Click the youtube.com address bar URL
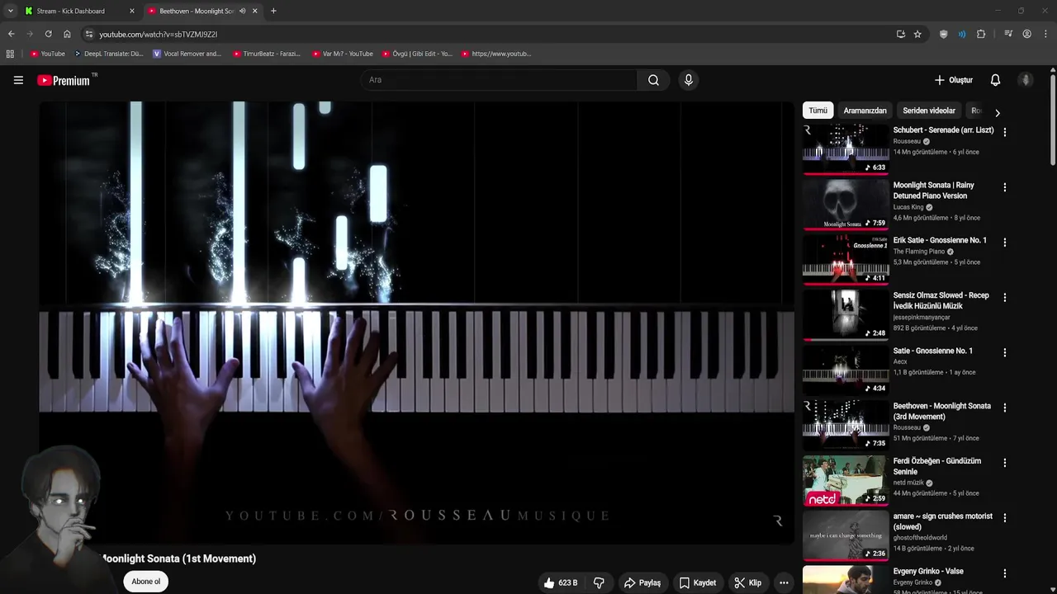1057x594 pixels. click(x=158, y=35)
